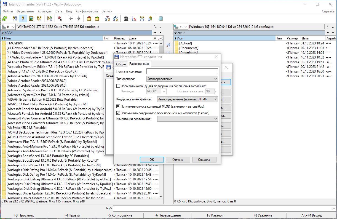This screenshot has width=337, height=219.
Task: Click the Back arrow toolbar icon
Action: click(71, 18)
